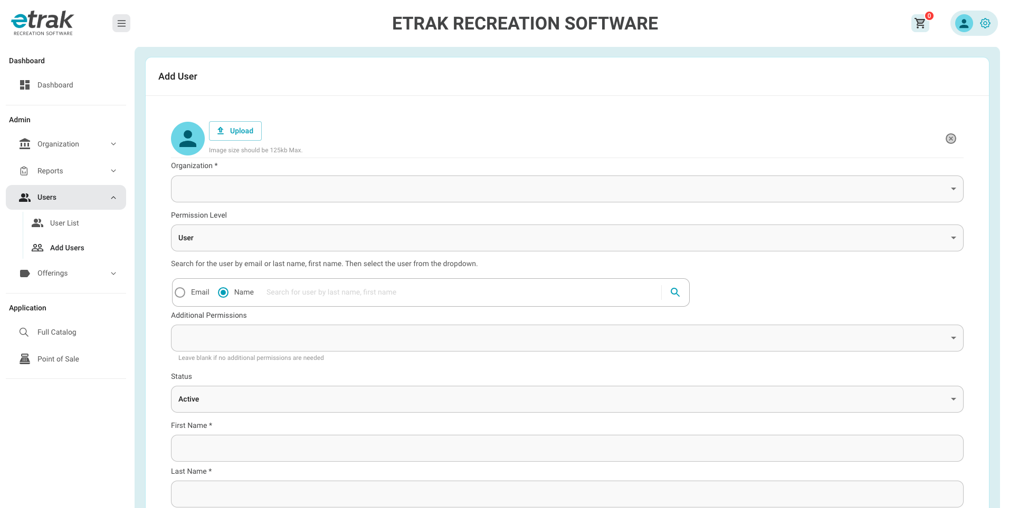Expand the Reports sidebar chevron

(x=113, y=171)
